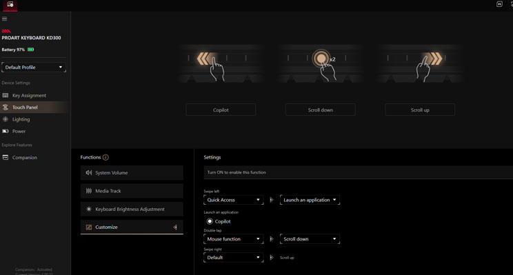The width and height of the screenshot is (513, 275).
Task: Click the swipe right gesture illustration
Action: click(420, 64)
